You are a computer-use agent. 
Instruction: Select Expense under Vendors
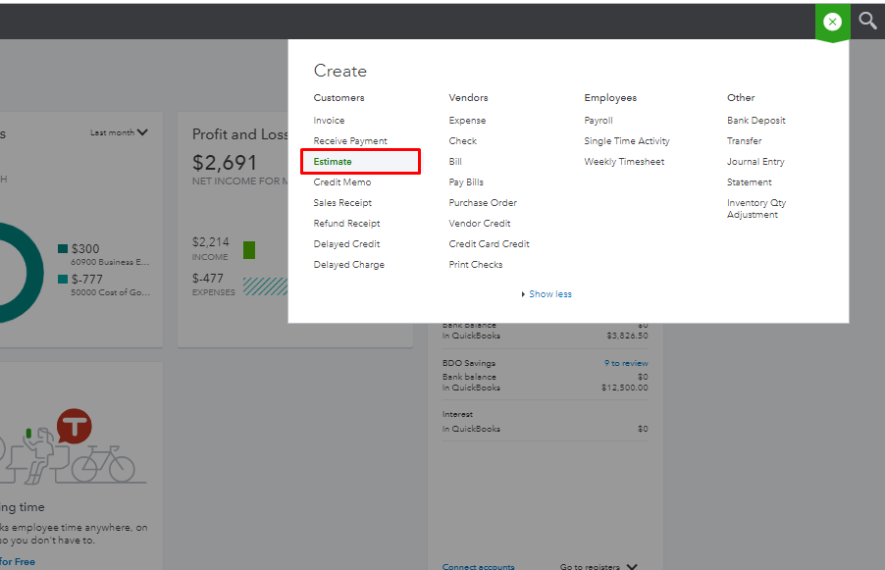467,121
